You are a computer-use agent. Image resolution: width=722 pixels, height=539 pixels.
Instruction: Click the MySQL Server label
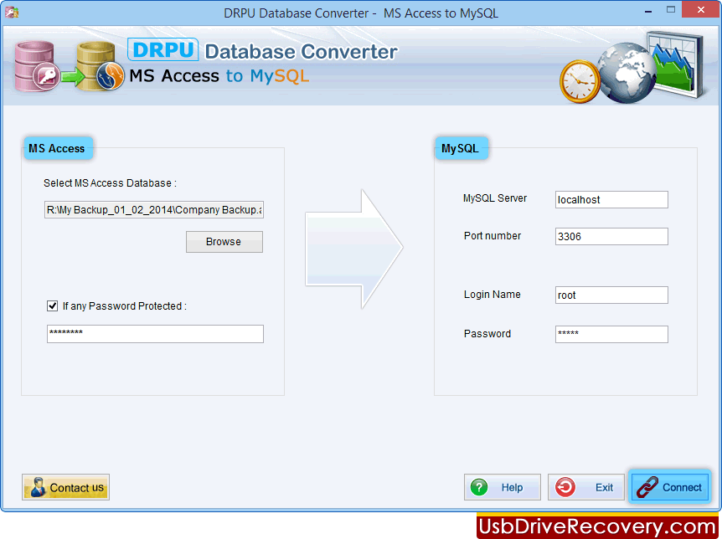click(495, 198)
